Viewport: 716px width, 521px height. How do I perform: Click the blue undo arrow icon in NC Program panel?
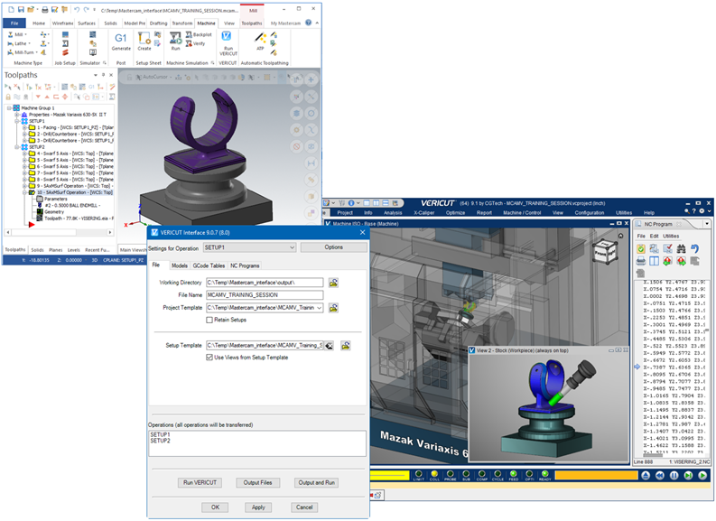tap(695, 248)
